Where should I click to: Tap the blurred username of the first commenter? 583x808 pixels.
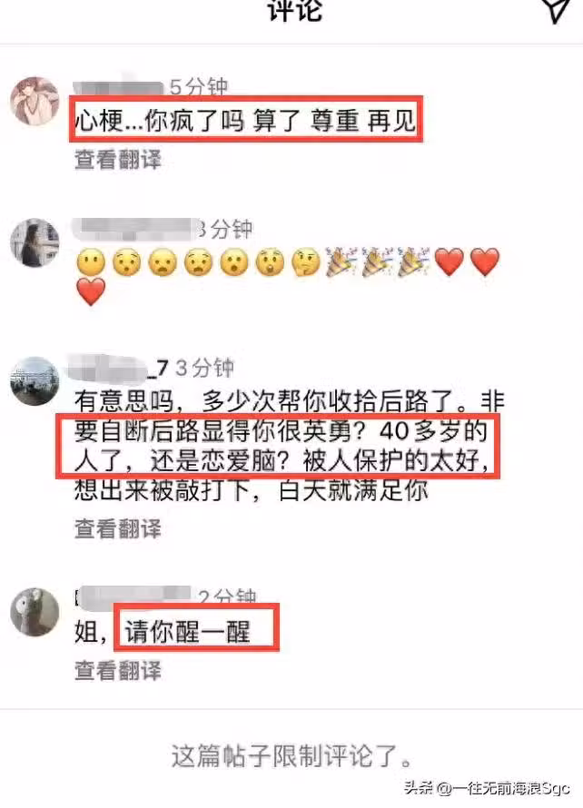click(x=119, y=87)
